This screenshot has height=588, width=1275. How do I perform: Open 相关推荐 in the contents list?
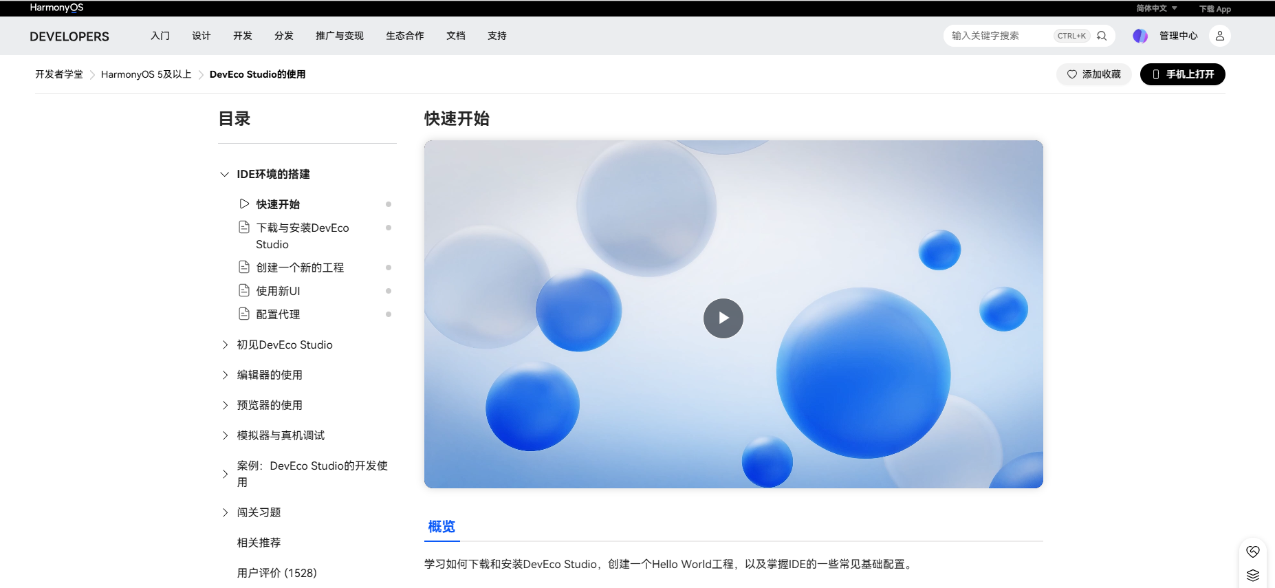[259, 543]
